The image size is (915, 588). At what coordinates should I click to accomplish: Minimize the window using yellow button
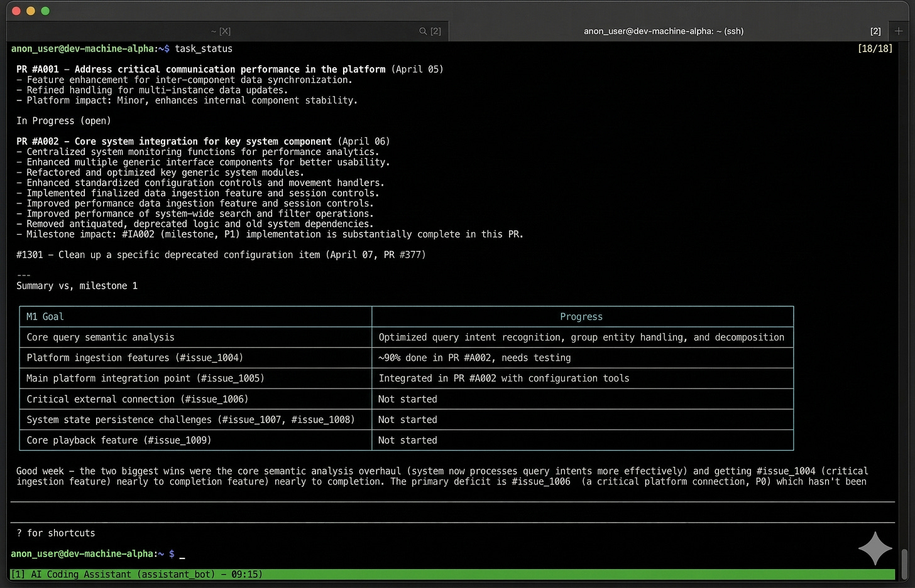(30, 11)
